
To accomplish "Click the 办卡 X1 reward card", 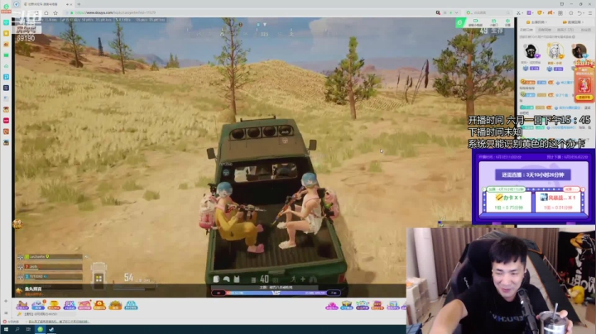I will click(x=508, y=201).
